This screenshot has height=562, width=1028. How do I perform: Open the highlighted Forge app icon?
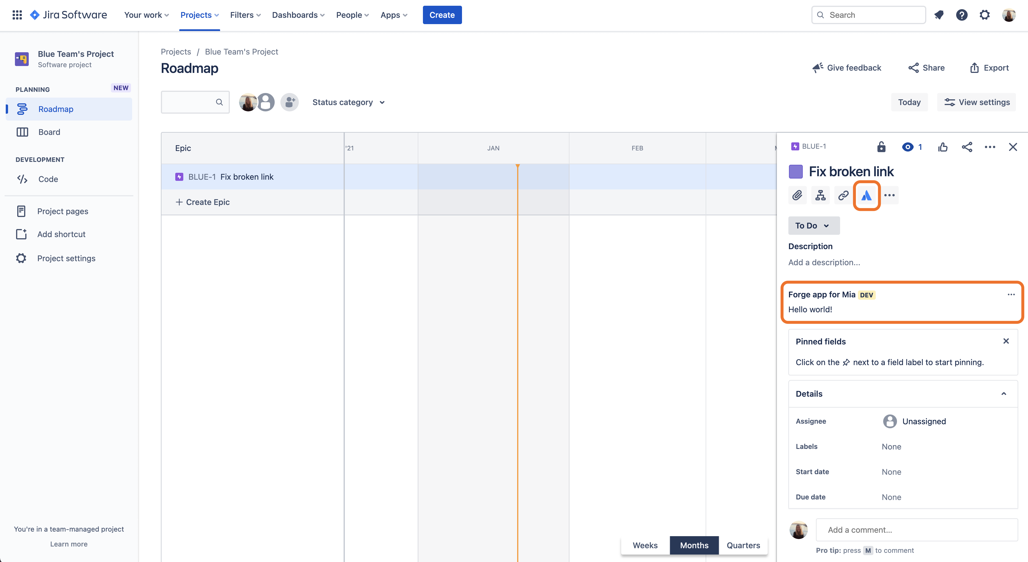click(x=866, y=195)
